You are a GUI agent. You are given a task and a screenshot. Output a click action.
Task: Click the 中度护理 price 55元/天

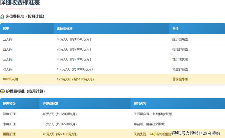coord(48,124)
